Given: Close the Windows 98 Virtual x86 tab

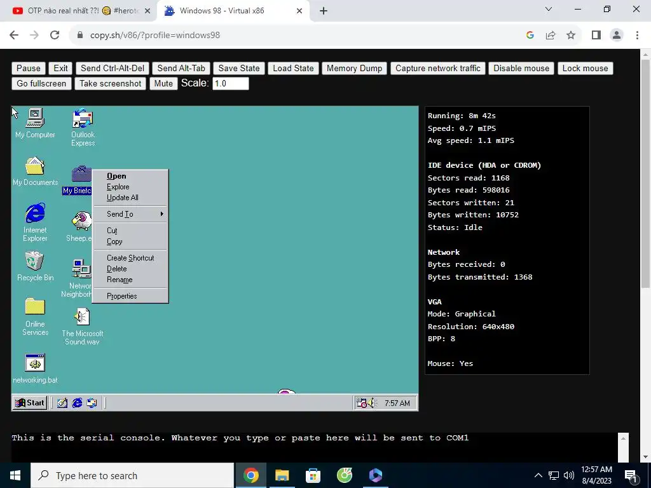Looking at the screenshot, I should [299, 11].
